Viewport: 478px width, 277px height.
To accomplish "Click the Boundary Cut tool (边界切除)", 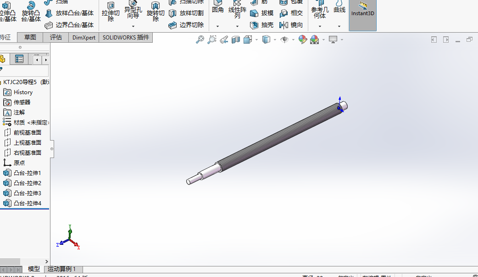I will [x=186, y=25].
